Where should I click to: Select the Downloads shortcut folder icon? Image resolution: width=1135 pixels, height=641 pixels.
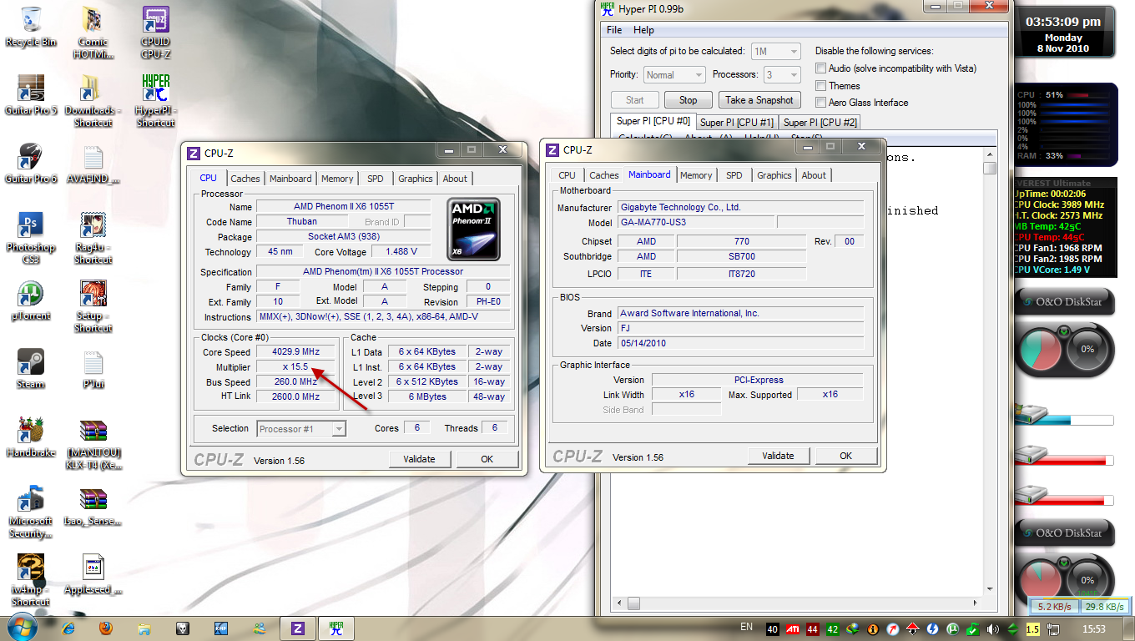pyautogui.click(x=93, y=100)
